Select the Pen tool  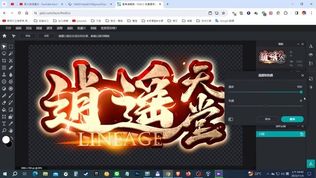pyautogui.click(x=4, y=95)
